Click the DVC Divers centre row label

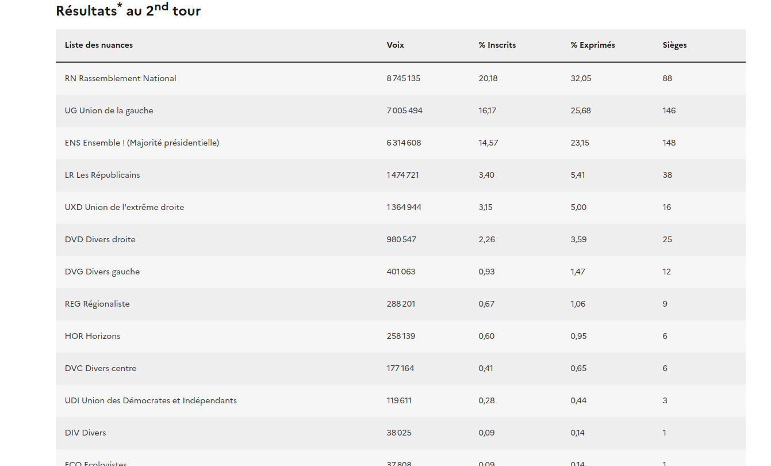[101, 368]
